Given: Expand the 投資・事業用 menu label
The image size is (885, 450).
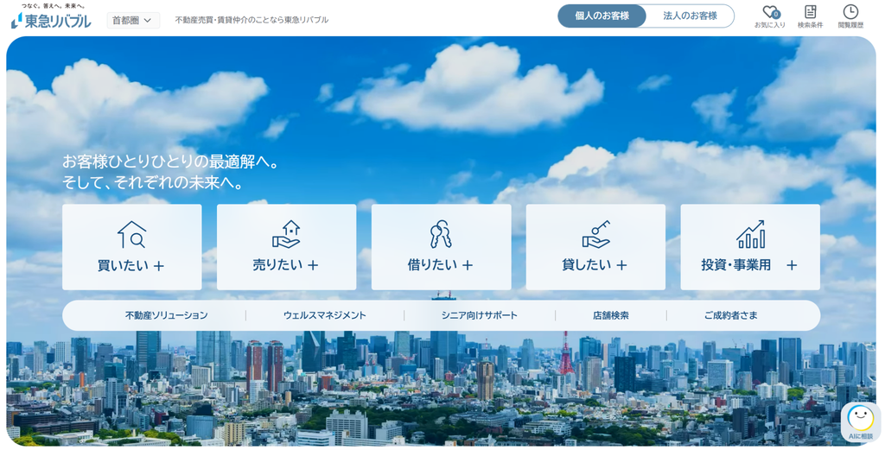Looking at the screenshot, I should (749, 265).
